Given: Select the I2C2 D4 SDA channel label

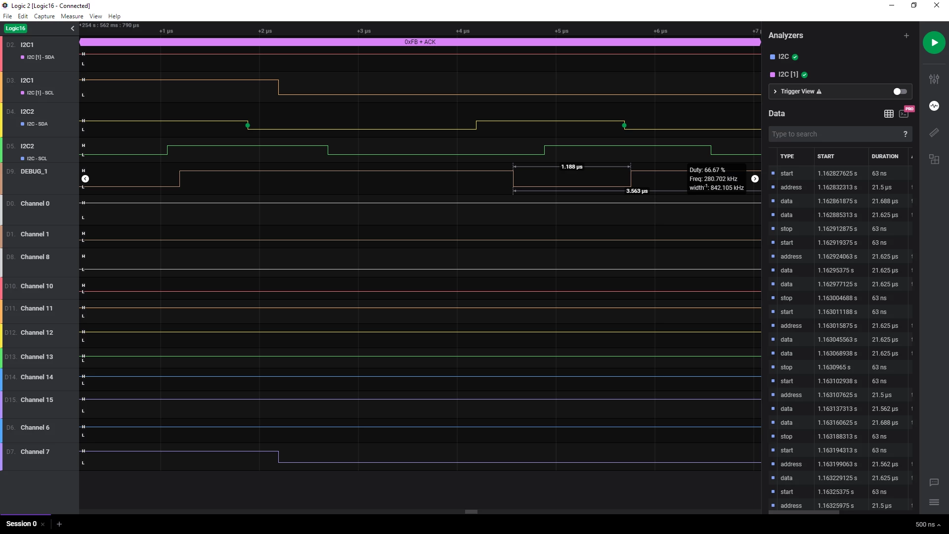Looking at the screenshot, I should pos(27,112).
